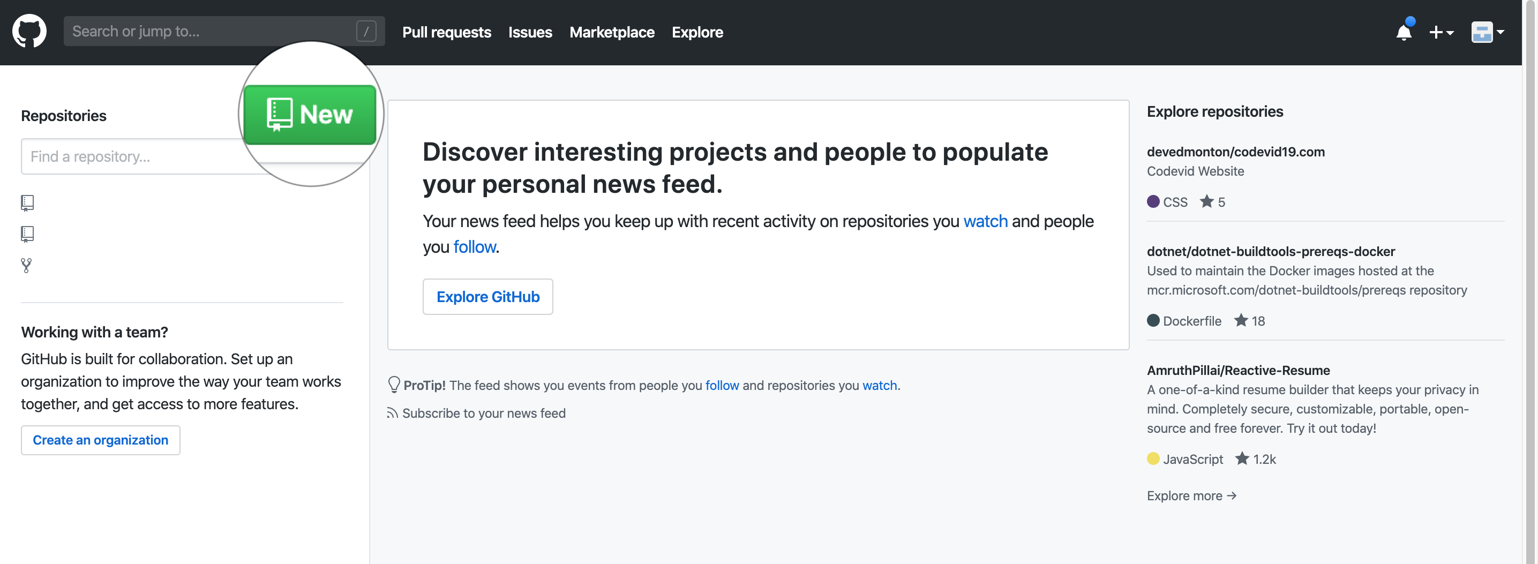
Task: Click the Explore GitHub button
Action: pyautogui.click(x=488, y=297)
